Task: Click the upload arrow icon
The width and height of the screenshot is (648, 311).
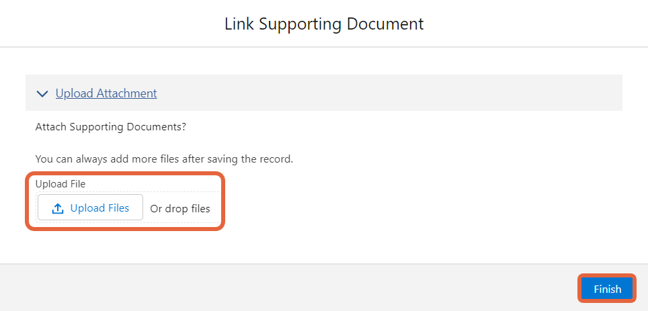Action: click(x=58, y=209)
